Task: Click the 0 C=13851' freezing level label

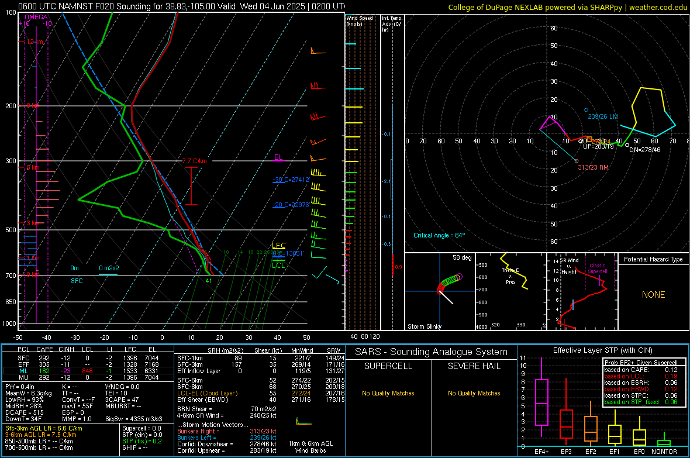Action: pos(288,254)
